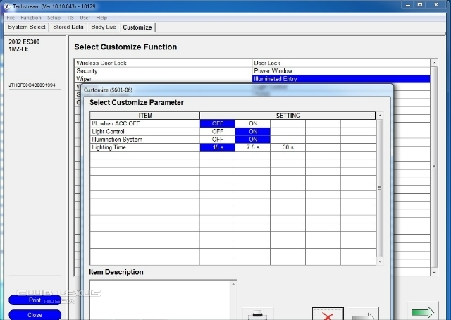Set Illumination System to ON

point(253,140)
